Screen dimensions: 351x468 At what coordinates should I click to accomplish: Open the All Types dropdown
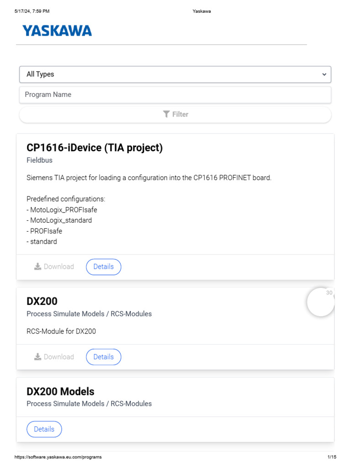(x=175, y=74)
